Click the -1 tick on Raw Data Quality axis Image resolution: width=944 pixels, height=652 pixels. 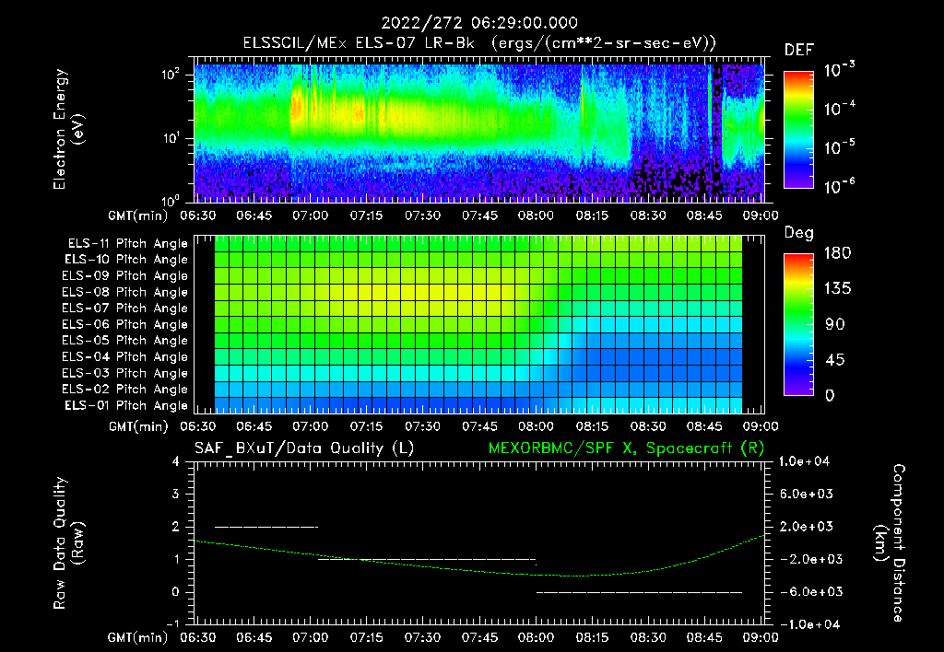click(172, 624)
